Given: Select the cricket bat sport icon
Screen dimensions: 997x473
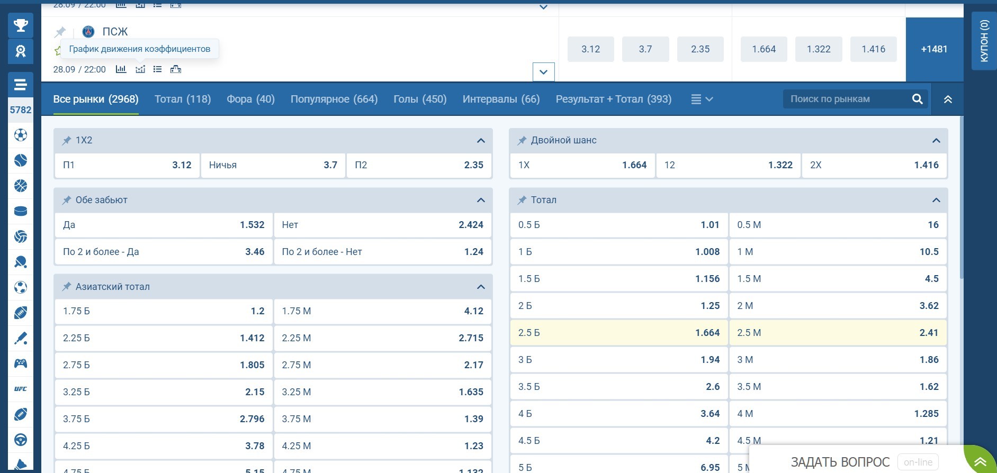Looking at the screenshot, I should [21, 338].
